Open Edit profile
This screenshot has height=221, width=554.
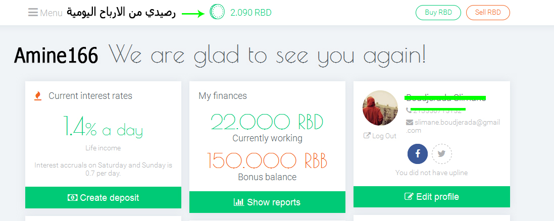pos(431,197)
